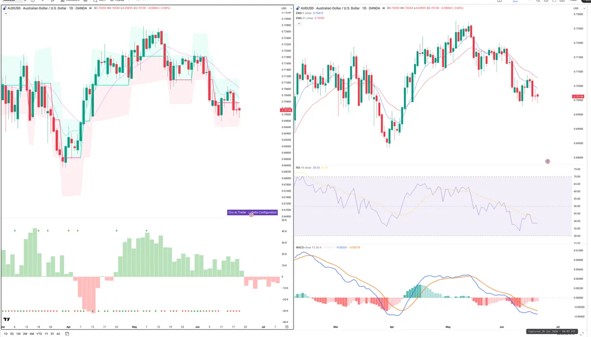
Task: Click MACD signal value -0.00278
Action: [x=356, y=247]
